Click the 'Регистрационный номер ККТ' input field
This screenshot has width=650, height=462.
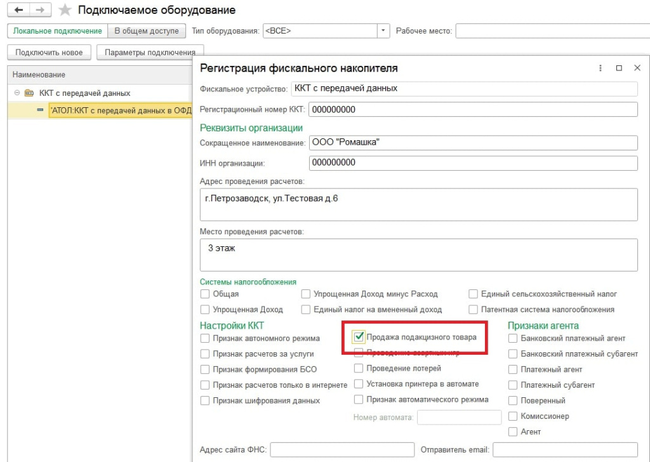coord(473,110)
